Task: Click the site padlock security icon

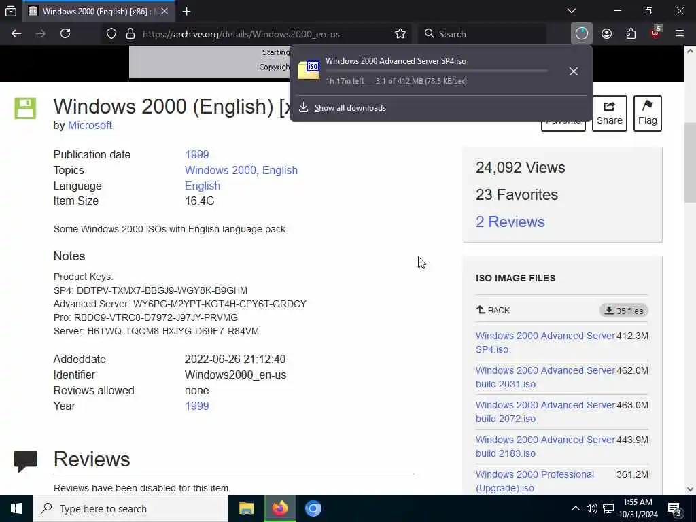Action: 130,34
